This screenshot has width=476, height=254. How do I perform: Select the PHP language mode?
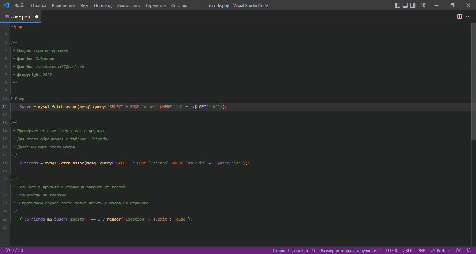tap(421, 250)
